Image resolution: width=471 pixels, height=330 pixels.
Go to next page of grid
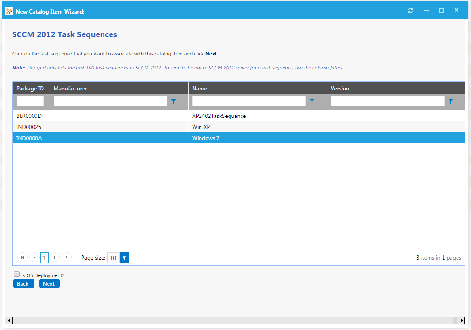[55, 257]
